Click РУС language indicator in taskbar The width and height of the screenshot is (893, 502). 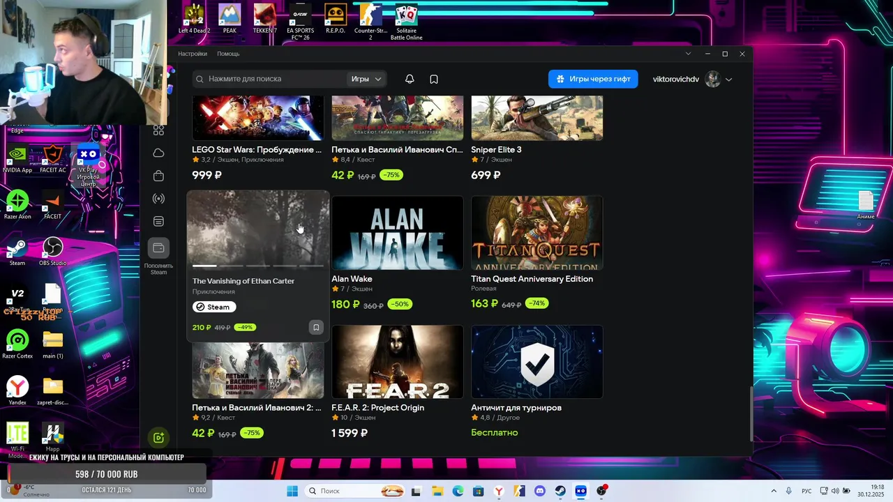[x=806, y=491]
